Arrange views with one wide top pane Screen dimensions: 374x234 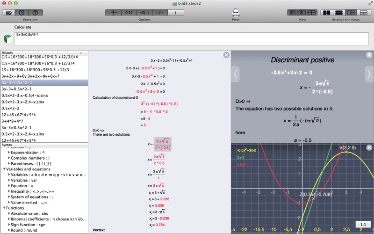(364, 13)
